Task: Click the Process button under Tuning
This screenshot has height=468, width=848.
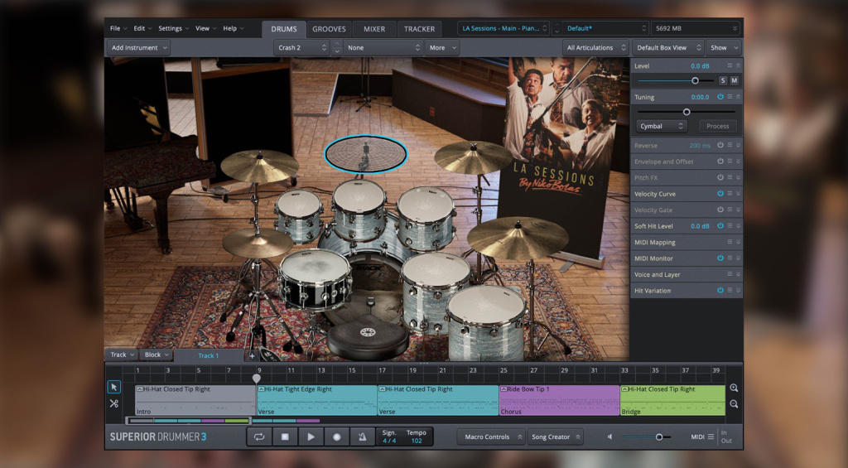Action: point(718,126)
